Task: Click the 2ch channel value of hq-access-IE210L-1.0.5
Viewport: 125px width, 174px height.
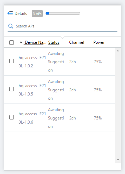Action: [73, 90]
